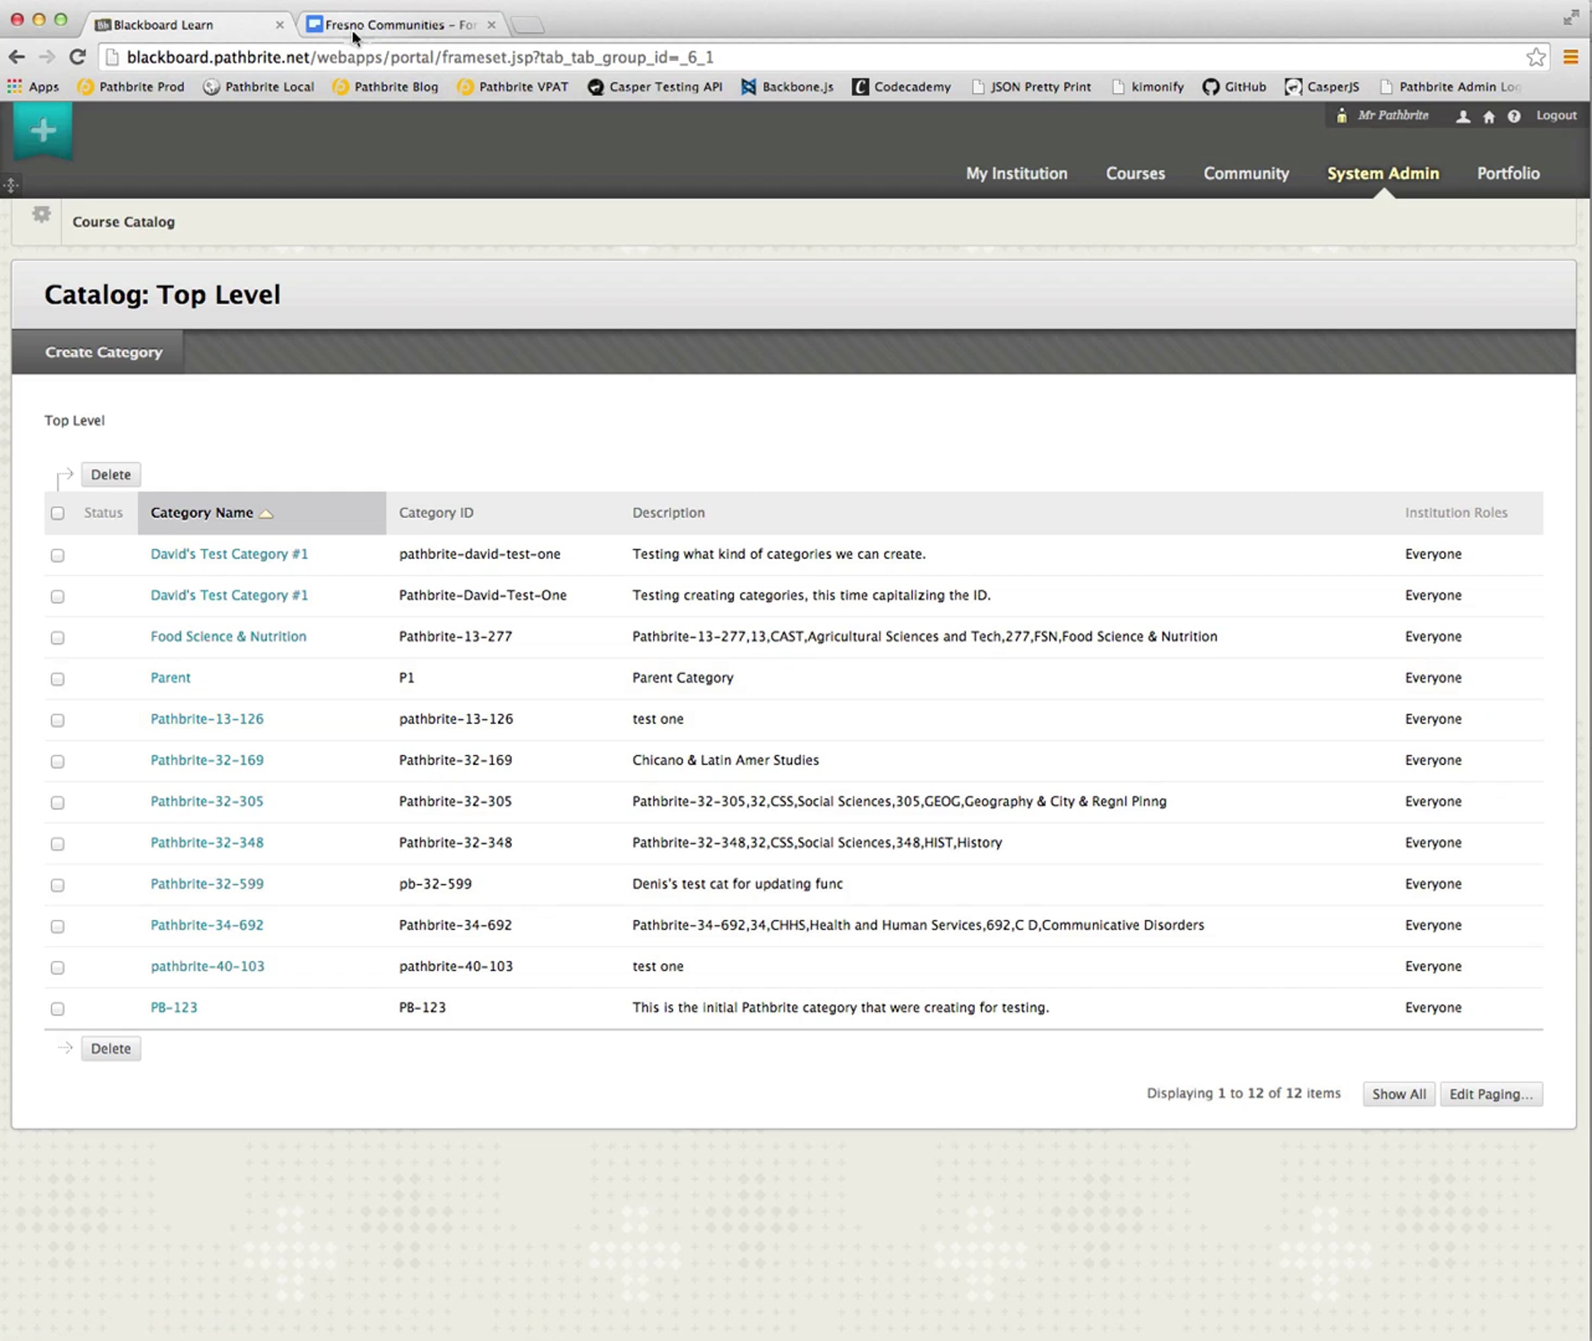Open the Food Science & Nutrition category

click(x=228, y=636)
